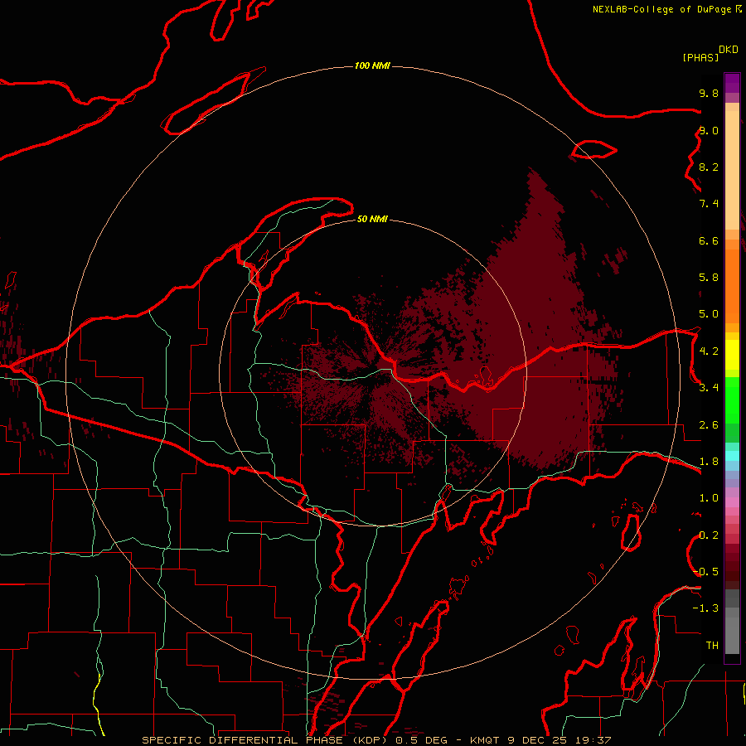Click the -1.3 scale value
The image size is (746, 746).
tap(705, 608)
